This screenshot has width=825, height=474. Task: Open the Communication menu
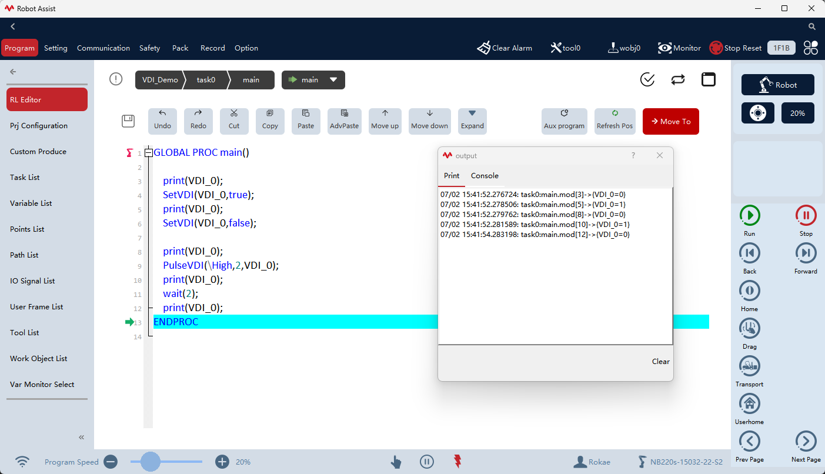pyautogui.click(x=103, y=48)
